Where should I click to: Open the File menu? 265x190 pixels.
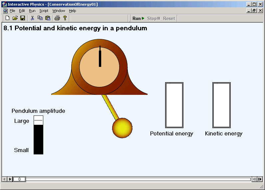[x=12, y=11]
